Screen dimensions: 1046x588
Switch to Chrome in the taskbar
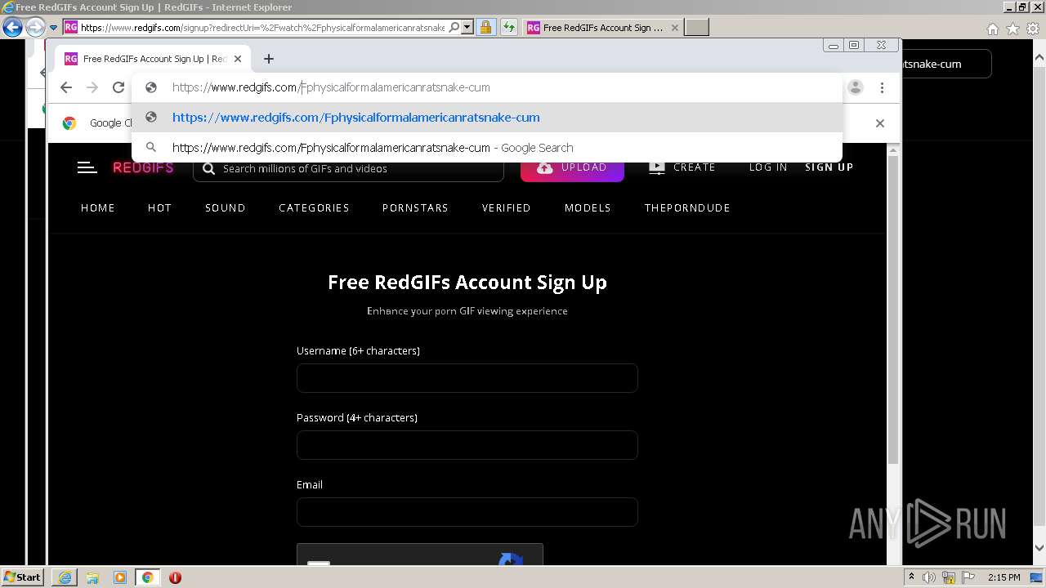(148, 577)
